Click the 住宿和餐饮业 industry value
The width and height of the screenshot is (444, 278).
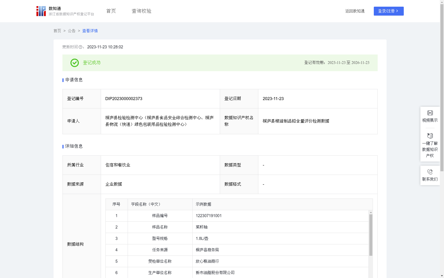[x=118, y=165]
